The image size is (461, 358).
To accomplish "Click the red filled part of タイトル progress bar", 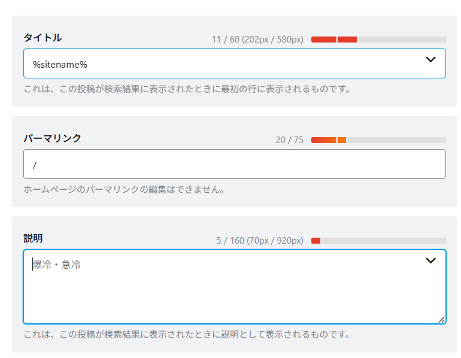I will click(x=333, y=40).
